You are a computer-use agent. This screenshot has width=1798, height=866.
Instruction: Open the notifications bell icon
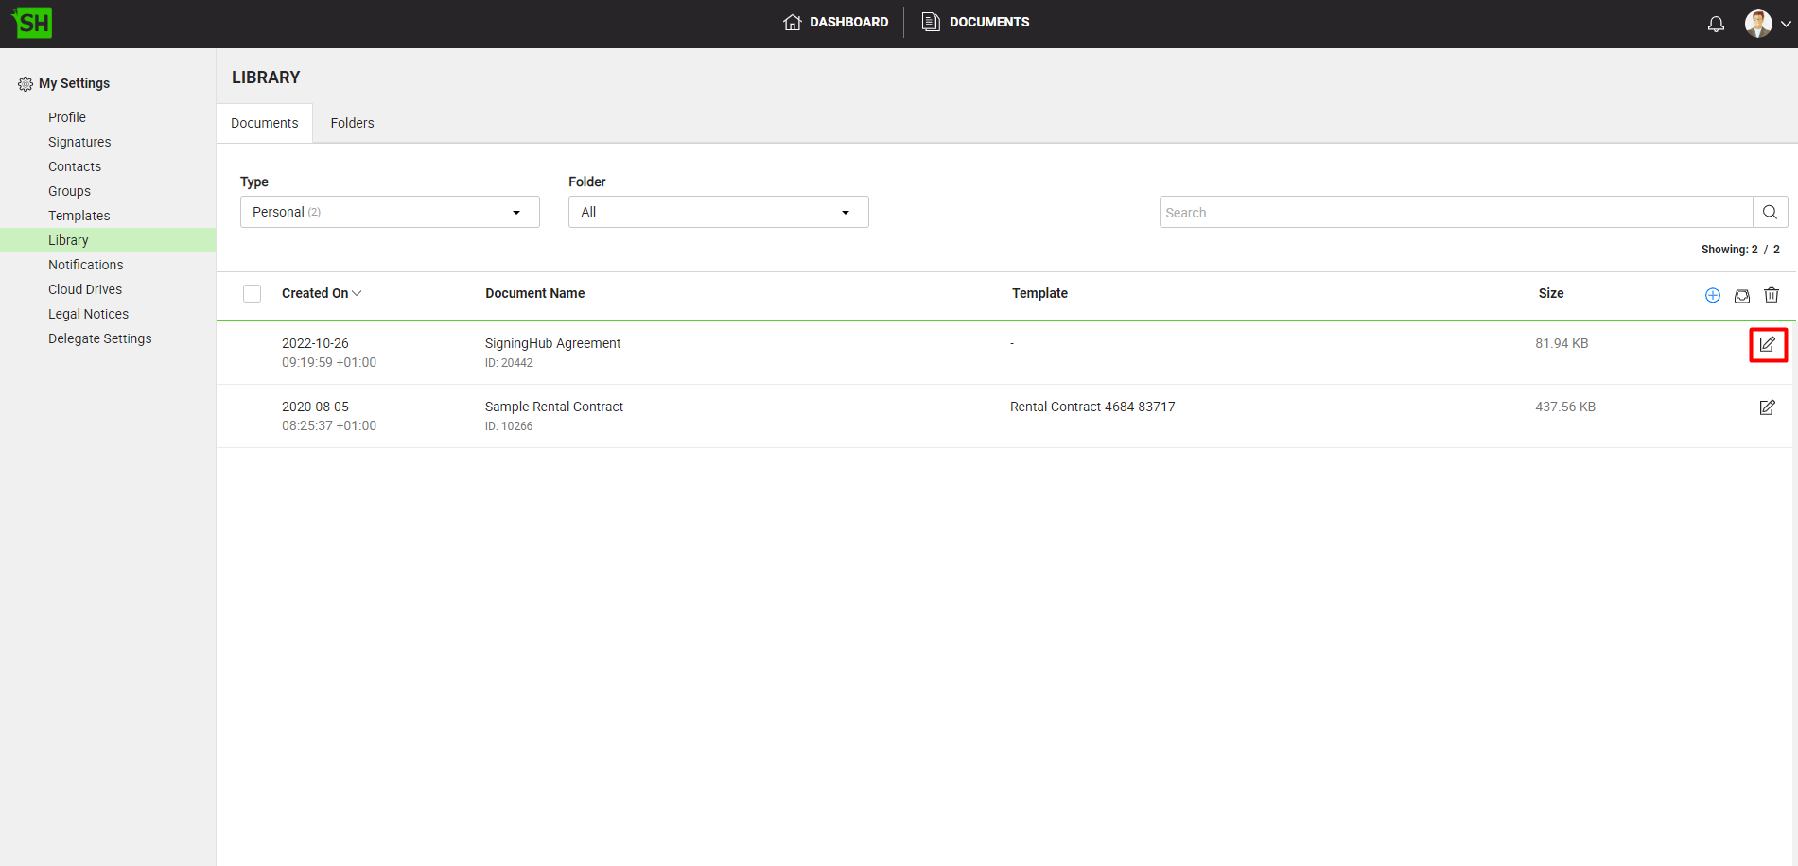1716,24
